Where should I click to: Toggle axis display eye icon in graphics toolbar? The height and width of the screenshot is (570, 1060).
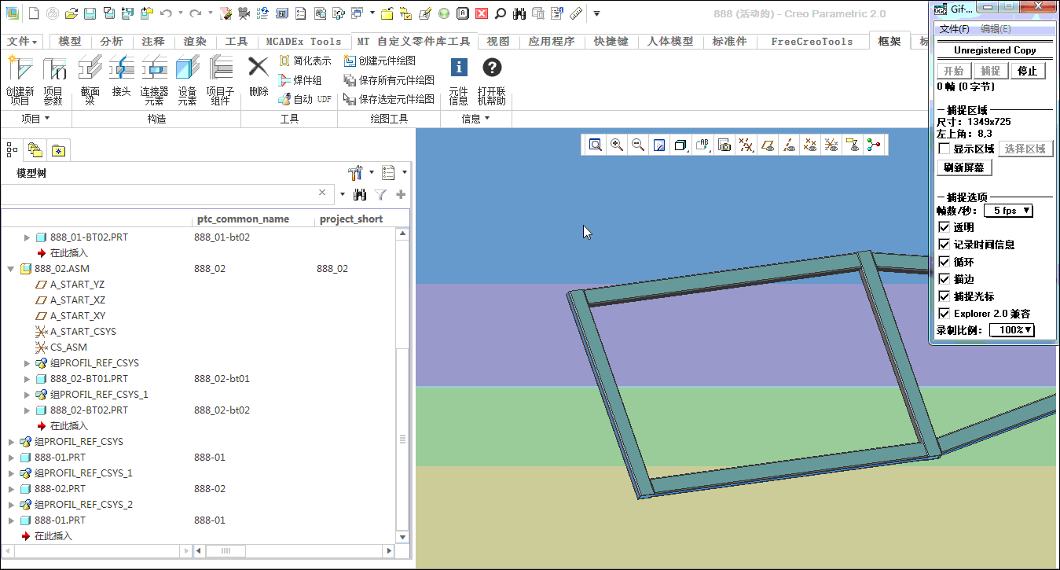(789, 145)
